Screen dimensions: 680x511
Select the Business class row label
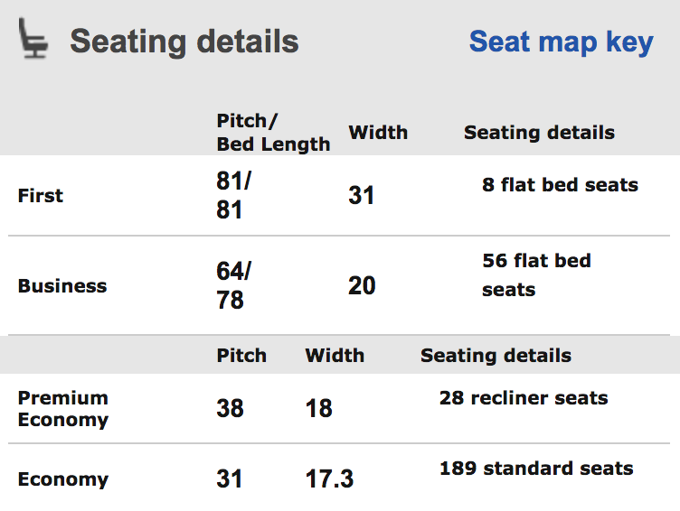(x=62, y=286)
